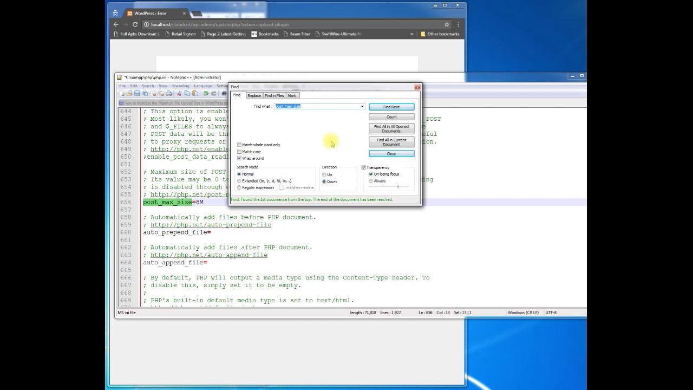This screenshot has height=390, width=693.
Task: Click the Cut scissors icon in Notepad++
Action: point(179,94)
